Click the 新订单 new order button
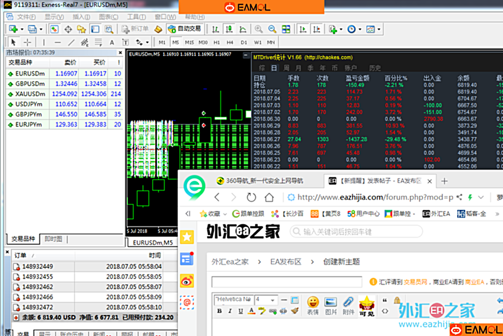The height and width of the screenshot is (336, 503). [x=135, y=29]
